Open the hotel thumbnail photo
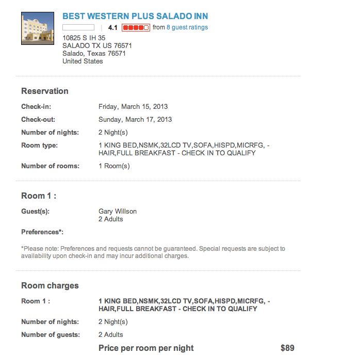This screenshot has height=355, width=359. (37, 28)
